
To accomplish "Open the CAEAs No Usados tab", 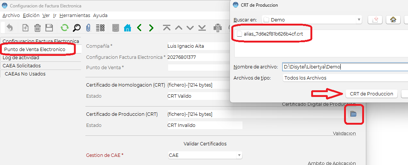I will 41,74.
